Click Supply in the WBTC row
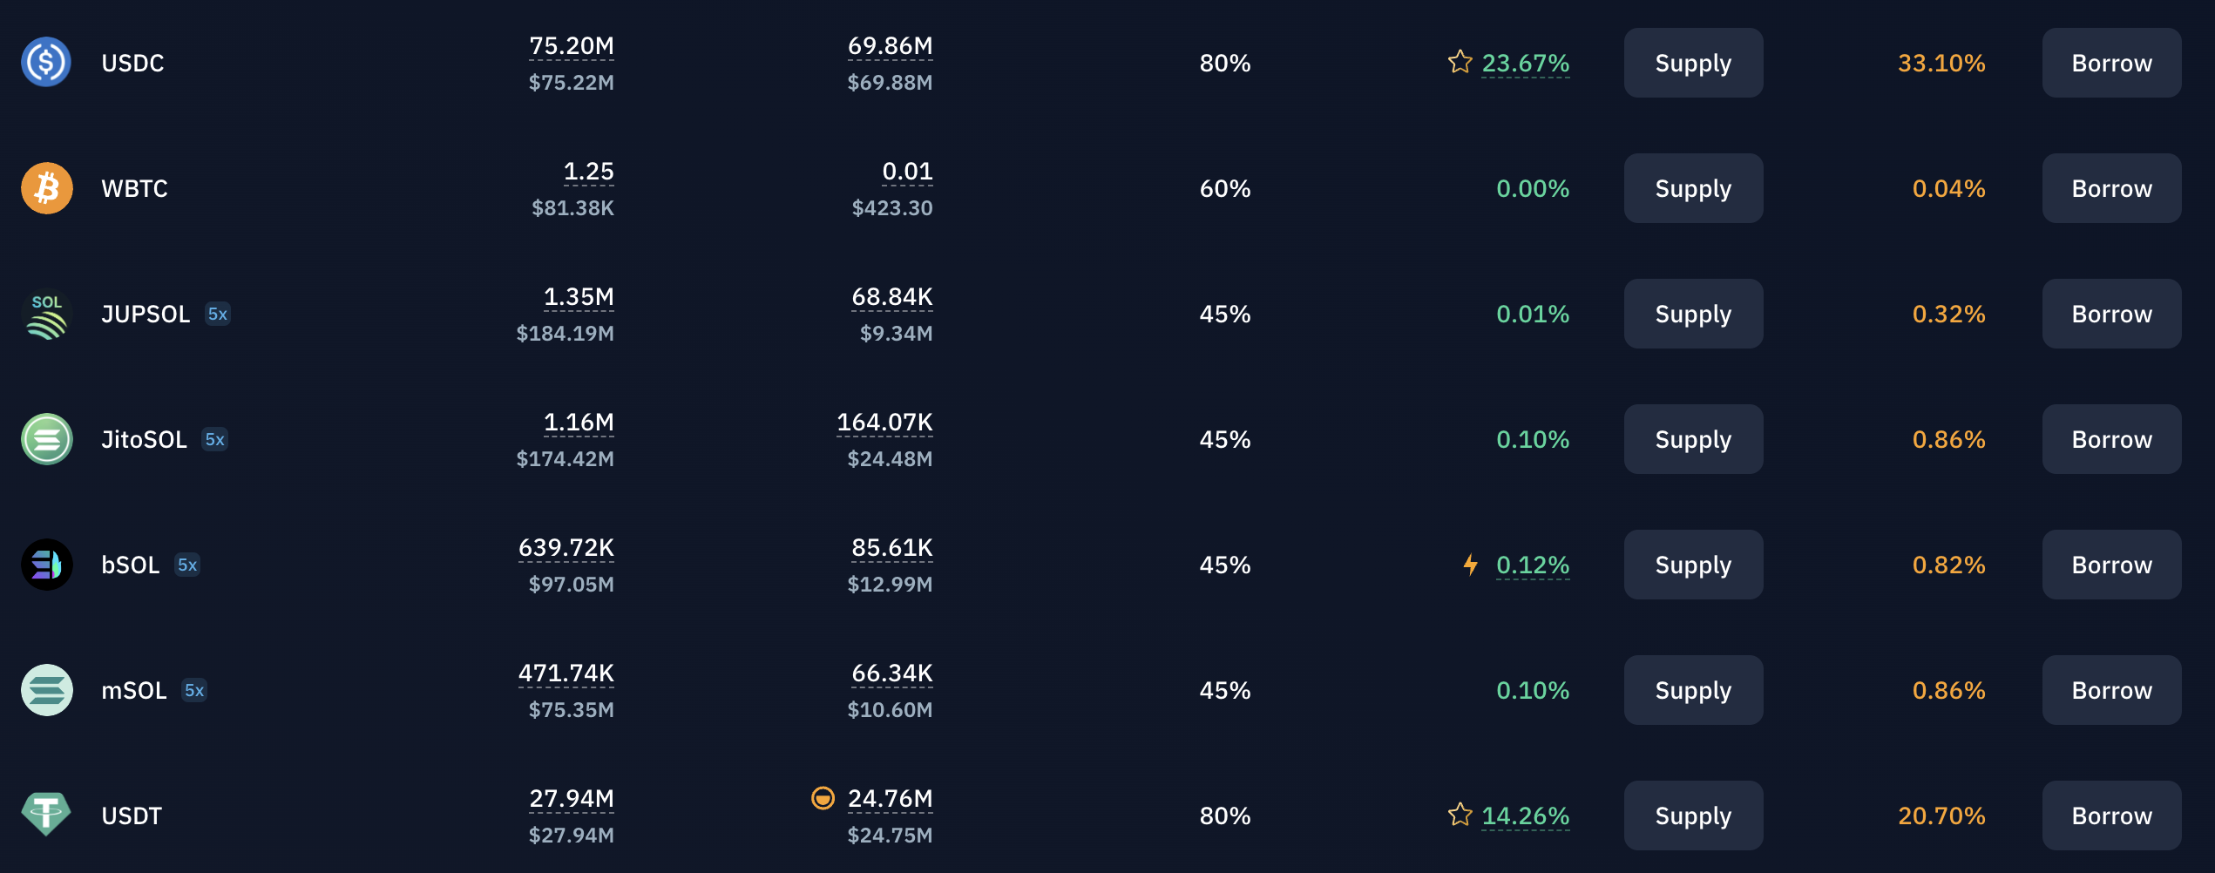This screenshot has width=2215, height=873. click(x=1693, y=188)
